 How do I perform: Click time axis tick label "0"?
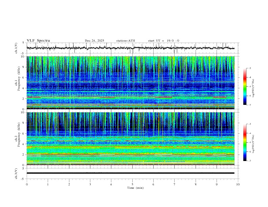(27, 184)
